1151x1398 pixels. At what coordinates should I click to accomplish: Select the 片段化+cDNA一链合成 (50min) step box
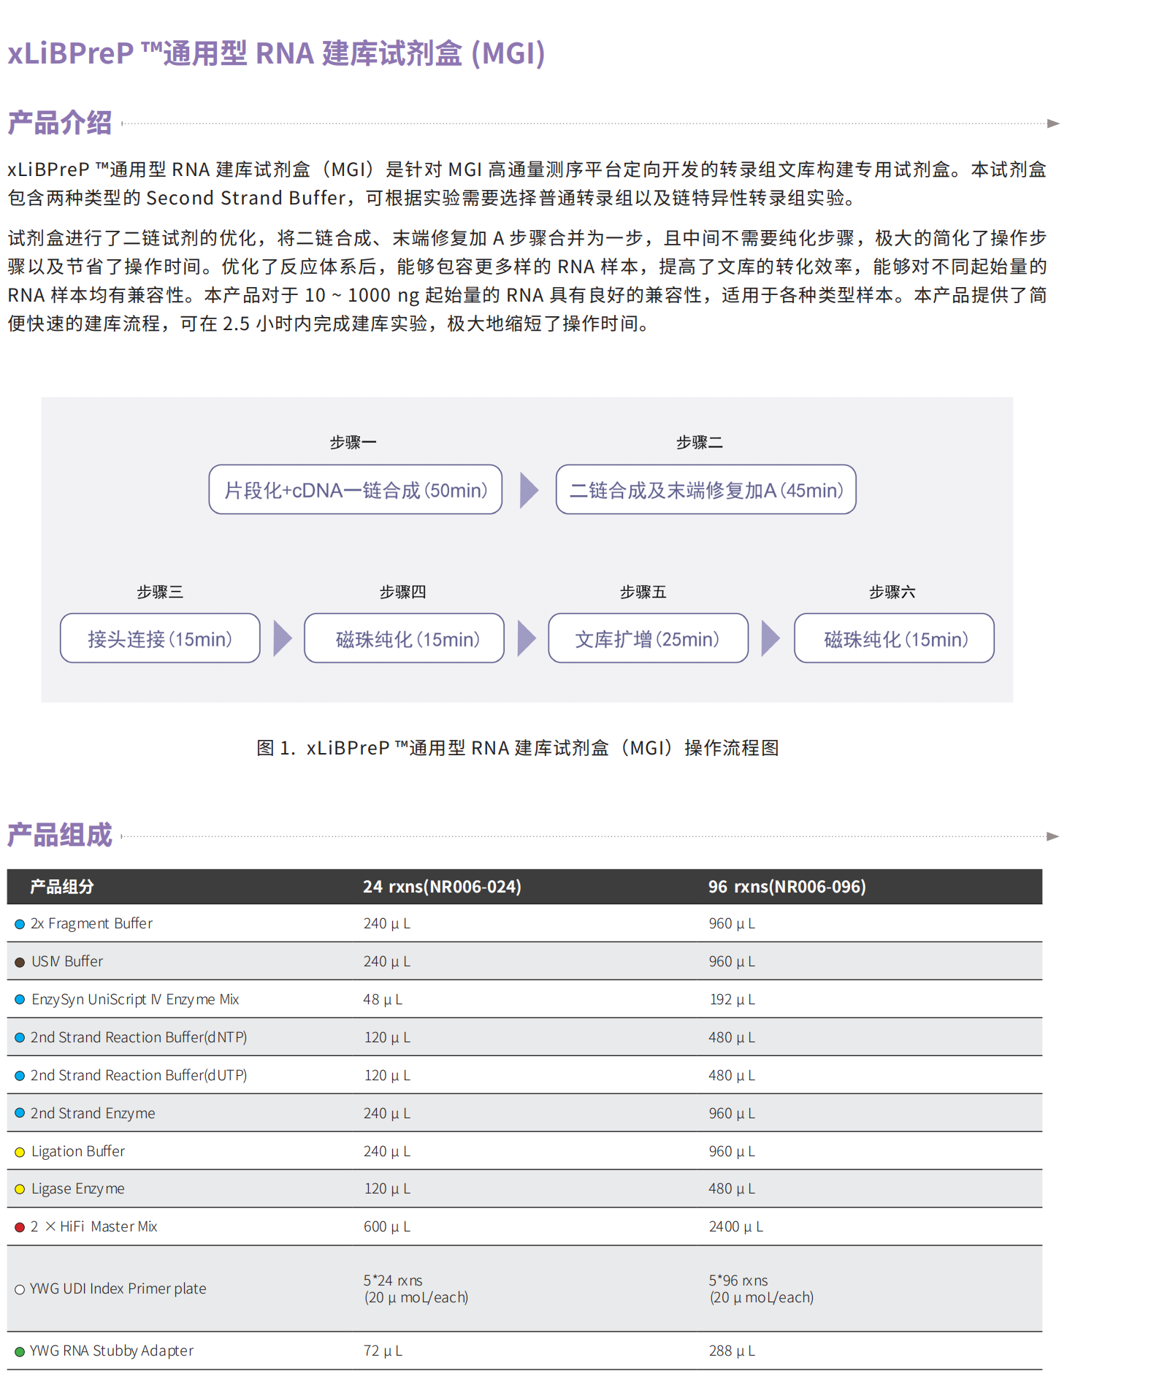tap(356, 489)
